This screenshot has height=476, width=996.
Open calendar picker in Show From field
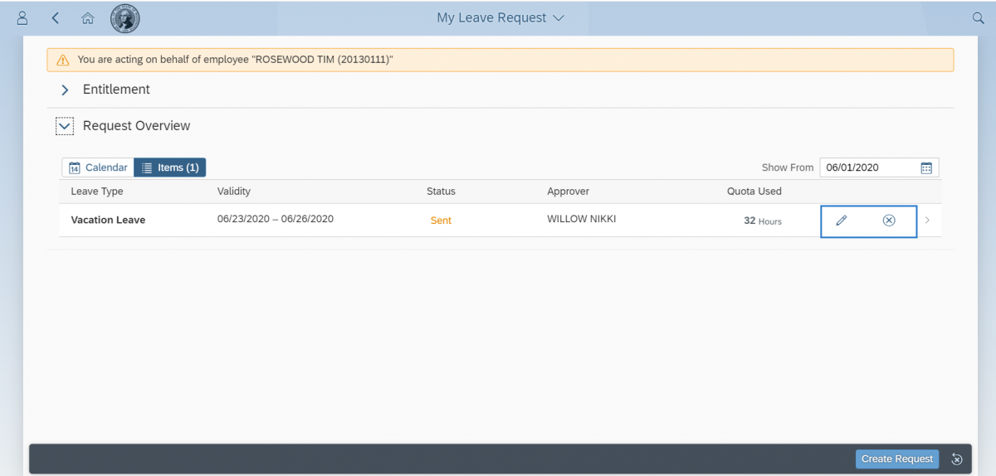(x=926, y=168)
